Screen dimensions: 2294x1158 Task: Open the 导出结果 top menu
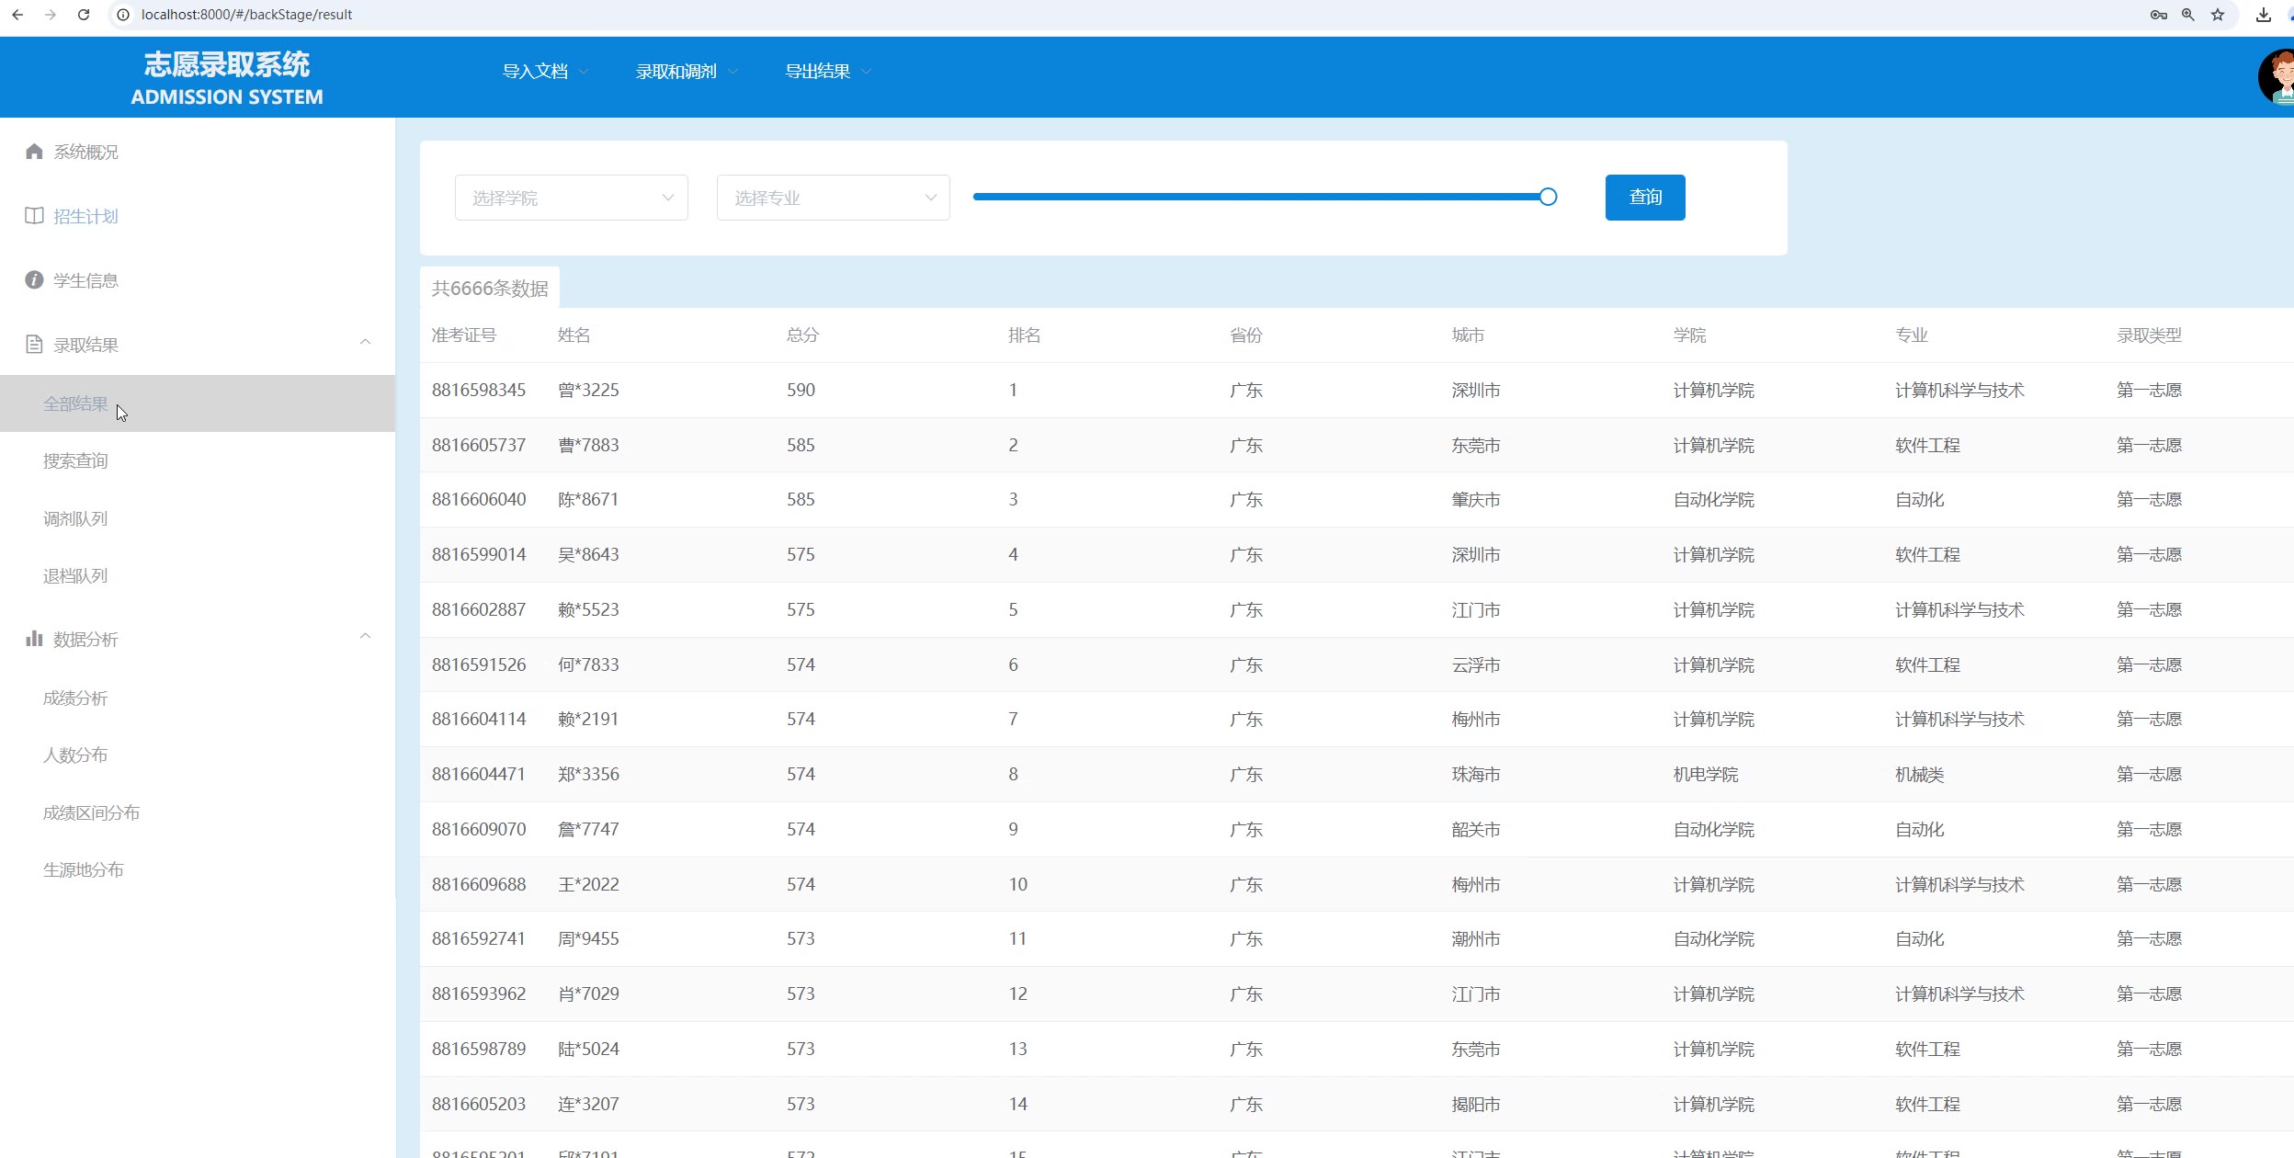click(x=827, y=72)
